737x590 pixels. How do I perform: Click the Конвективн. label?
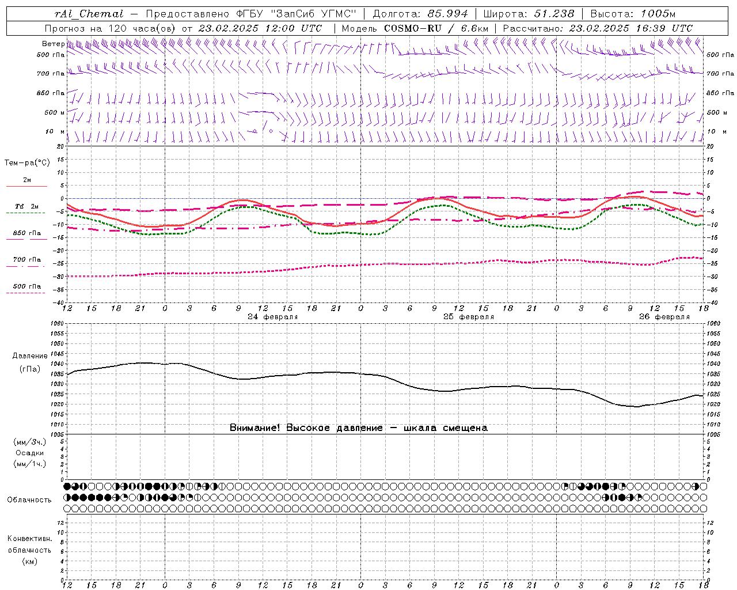30,539
